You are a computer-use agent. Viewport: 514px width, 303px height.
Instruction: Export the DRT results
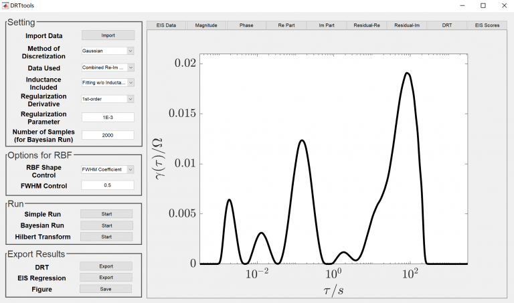106,266
